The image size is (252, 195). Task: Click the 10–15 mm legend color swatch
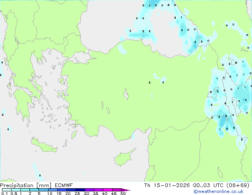pyautogui.click(x=52, y=190)
